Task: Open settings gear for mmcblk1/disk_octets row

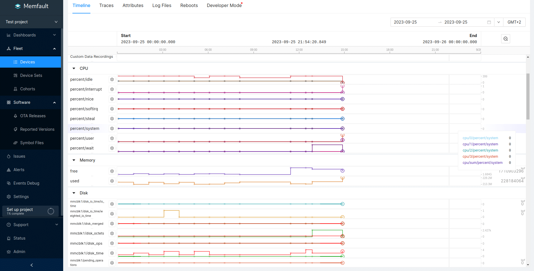Action: pos(112,233)
